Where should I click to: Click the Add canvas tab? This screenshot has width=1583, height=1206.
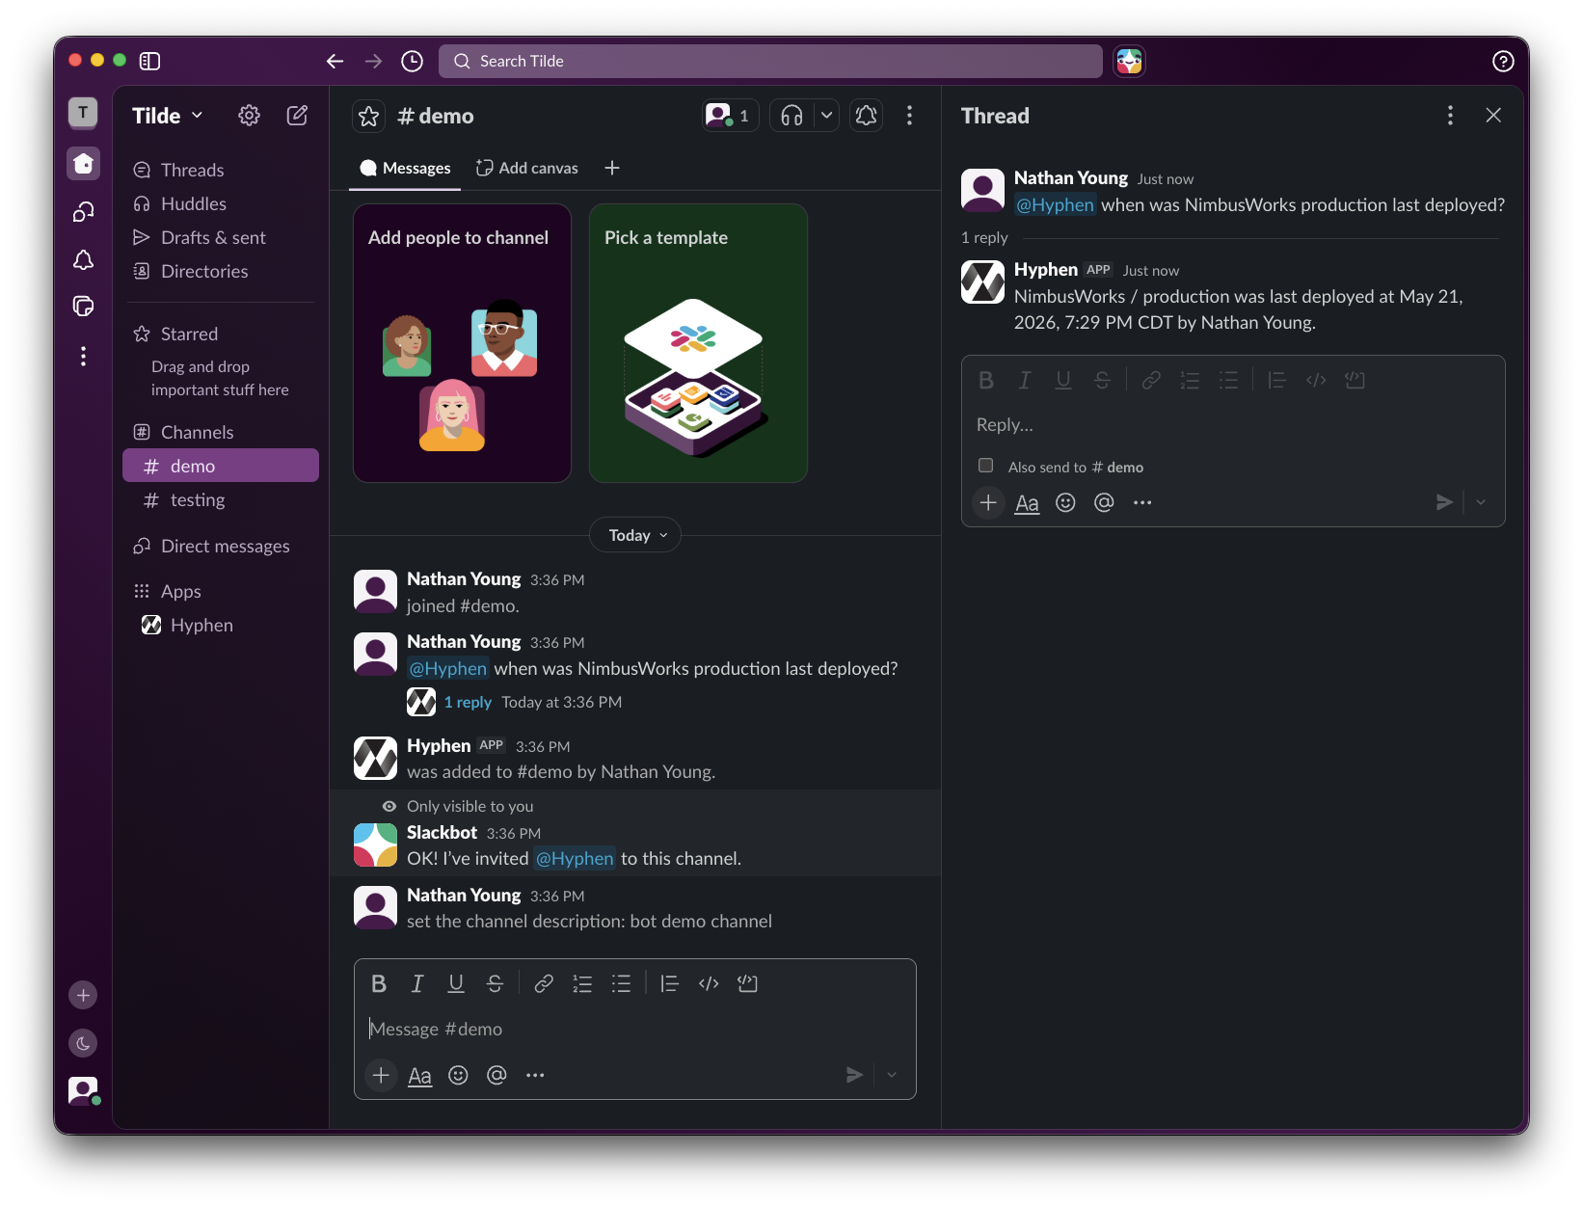coord(527,168)
